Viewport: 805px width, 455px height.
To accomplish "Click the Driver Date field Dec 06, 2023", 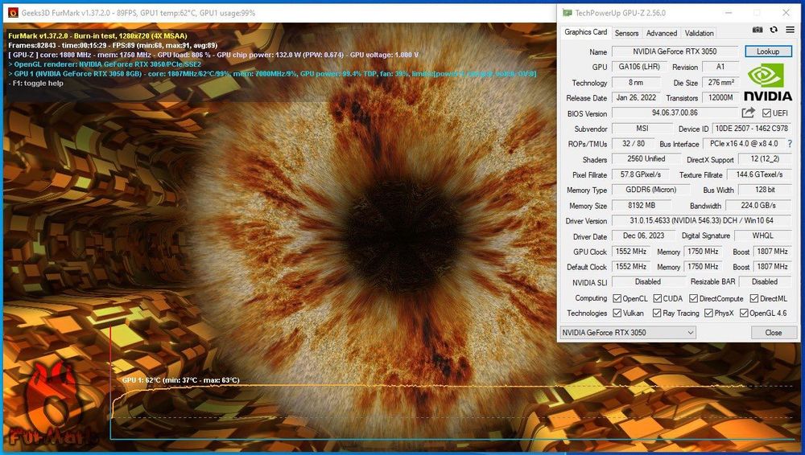I will pyautogui.click(x=643, y=236).
